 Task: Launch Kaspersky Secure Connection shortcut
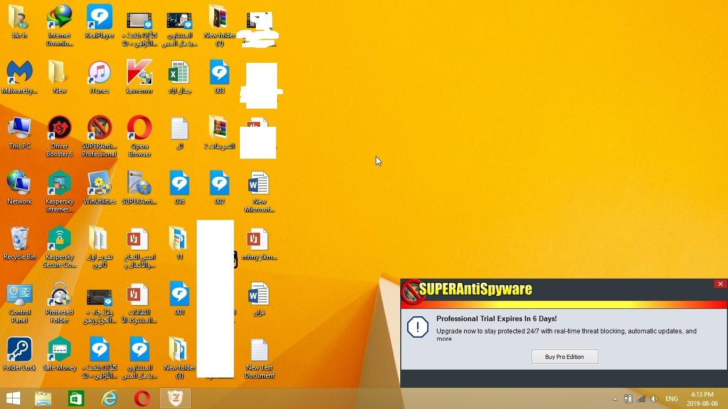tap(60, 247)
